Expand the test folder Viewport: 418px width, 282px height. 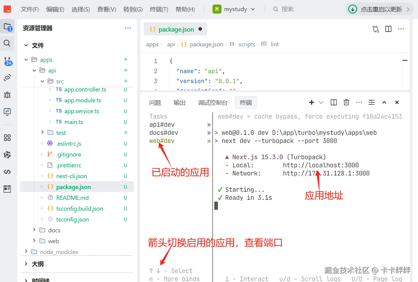[x=42, y=132]
